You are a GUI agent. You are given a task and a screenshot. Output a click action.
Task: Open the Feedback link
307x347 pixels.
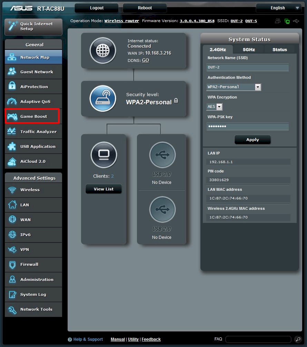click(151, 339)
